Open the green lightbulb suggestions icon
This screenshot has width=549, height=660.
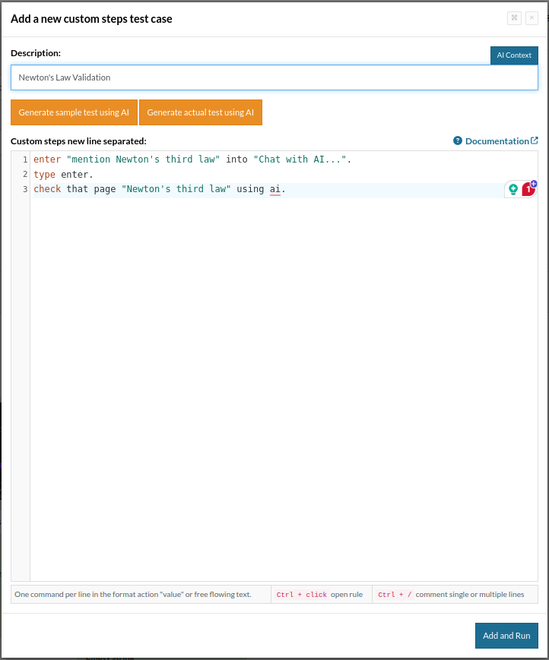click(513, 190)
